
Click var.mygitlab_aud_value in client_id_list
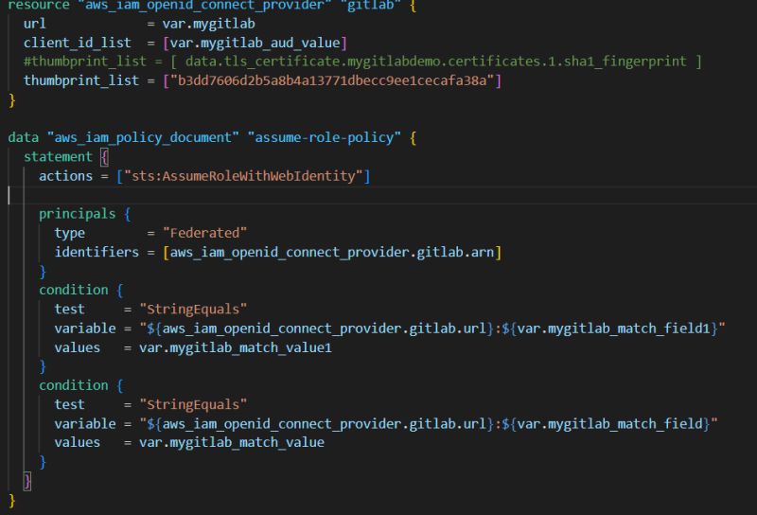[x=255, y=43]
